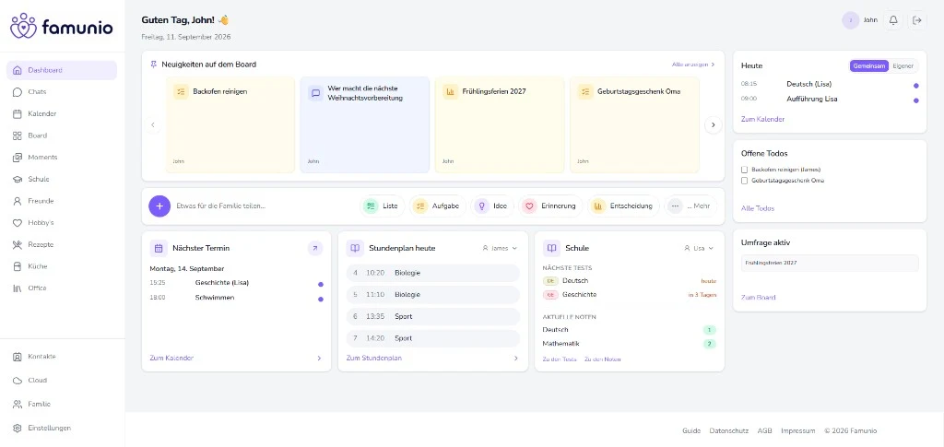Open next appointment via arrow icon
944x447 pixels.
point(315,248)
